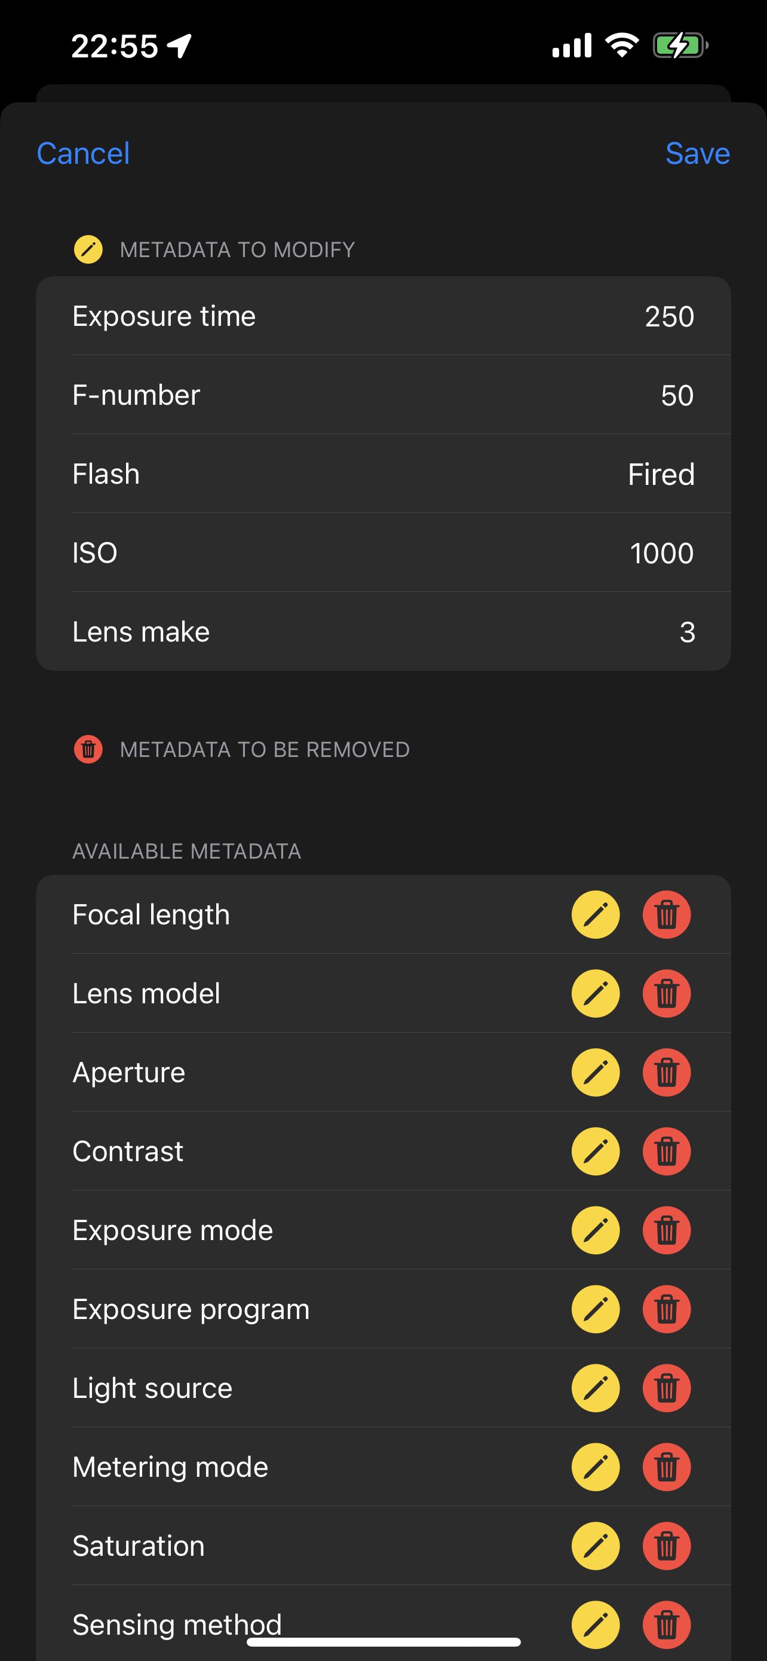The width and height of the screenshot is (767, 1661).
Task: Edit the Lens model metadata
Action: pyautogui.click(x=596, y=993)
